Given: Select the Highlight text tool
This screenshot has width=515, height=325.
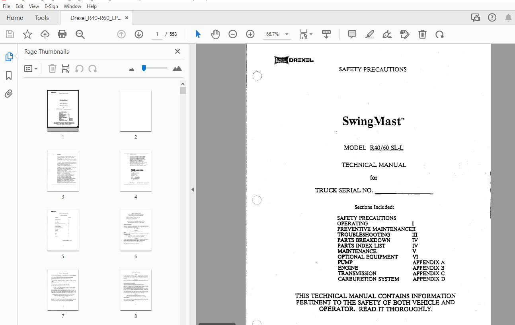Looking at the screenshot, I should (370, 34).
